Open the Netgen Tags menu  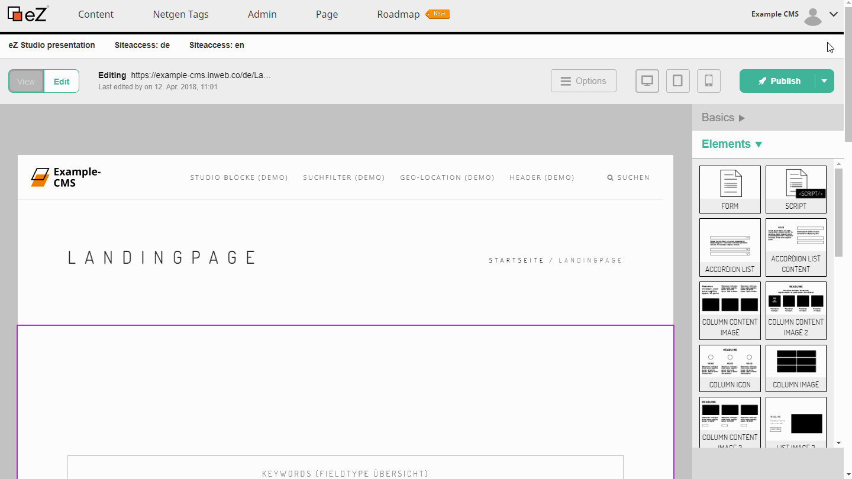(180, 14)
